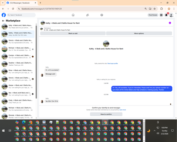Open Alazae's conversation in the list

pyautogui.click(x=18, y=86)
